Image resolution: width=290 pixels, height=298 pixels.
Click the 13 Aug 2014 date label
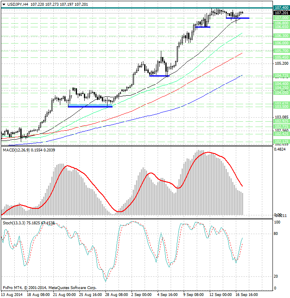[x=12, y=295]
